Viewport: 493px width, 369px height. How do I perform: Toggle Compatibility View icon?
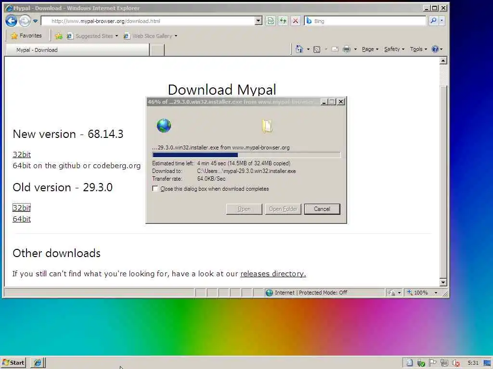tap(271, 21)
